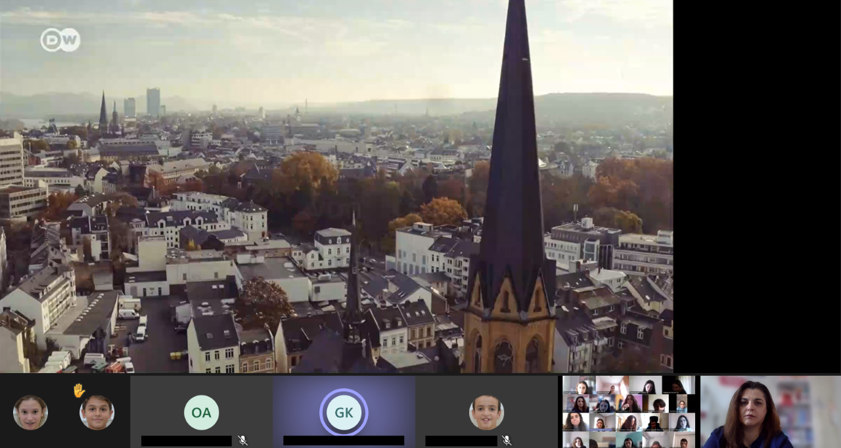Click the muted microphone icon beside the child avatar tile

coord(507,440)
